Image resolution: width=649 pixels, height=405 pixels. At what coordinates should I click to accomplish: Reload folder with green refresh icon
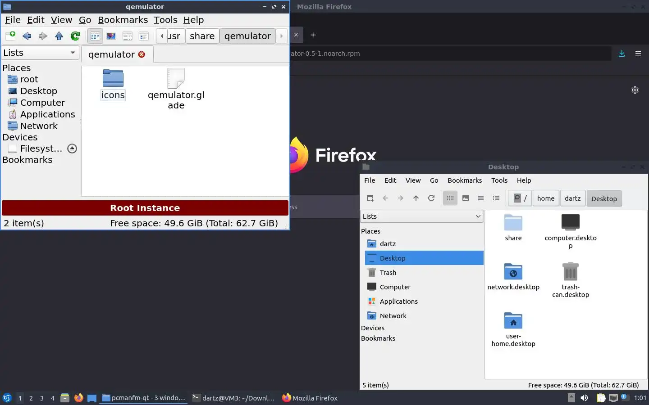(75, 36)
